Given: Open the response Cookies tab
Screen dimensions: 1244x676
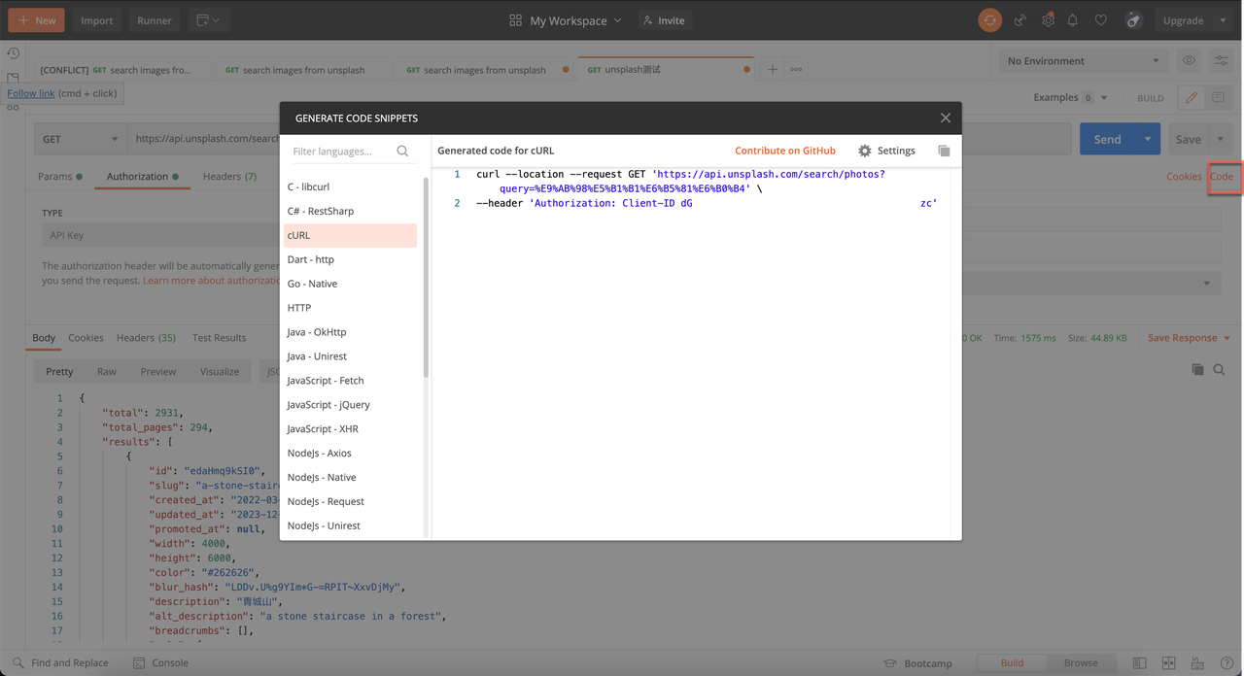Looking at the screenshot, I should (x=86, y=338).
